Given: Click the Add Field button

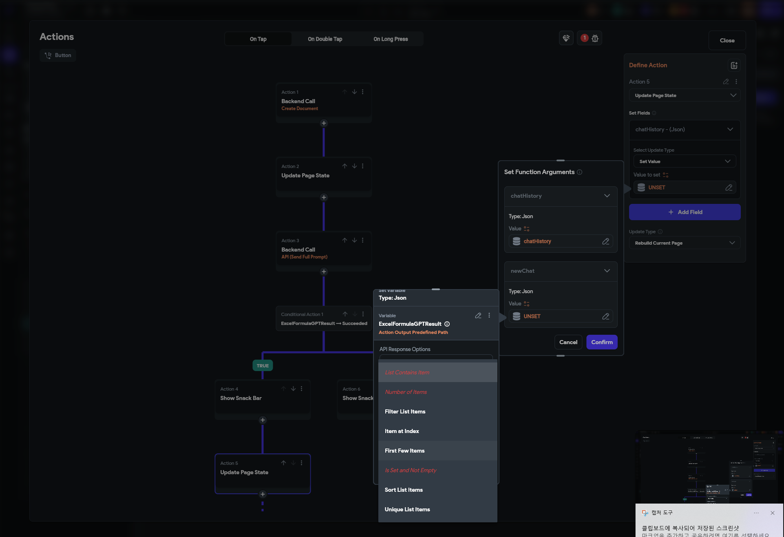Looking at the screenshot, I should (685, 212).
